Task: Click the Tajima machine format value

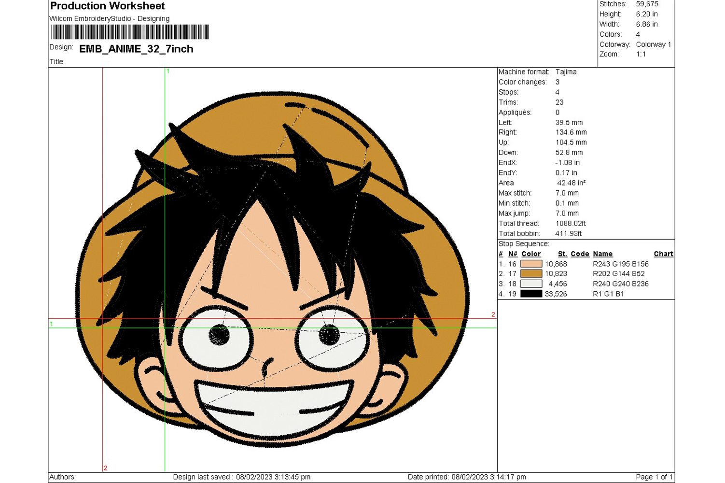Action: (566, 72)
